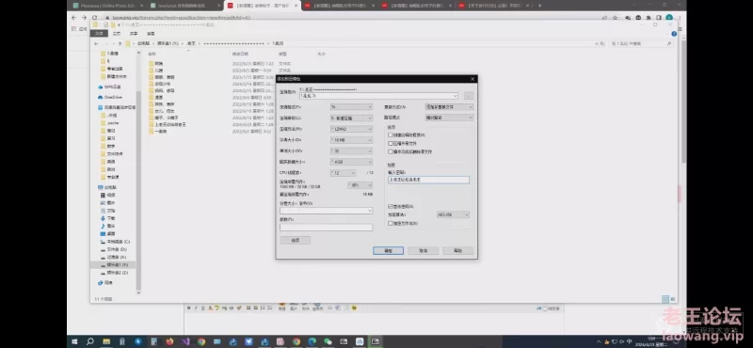Open the update mode dropdown
Viewport: 753px width, 348px height.
(x=449, y=106)
